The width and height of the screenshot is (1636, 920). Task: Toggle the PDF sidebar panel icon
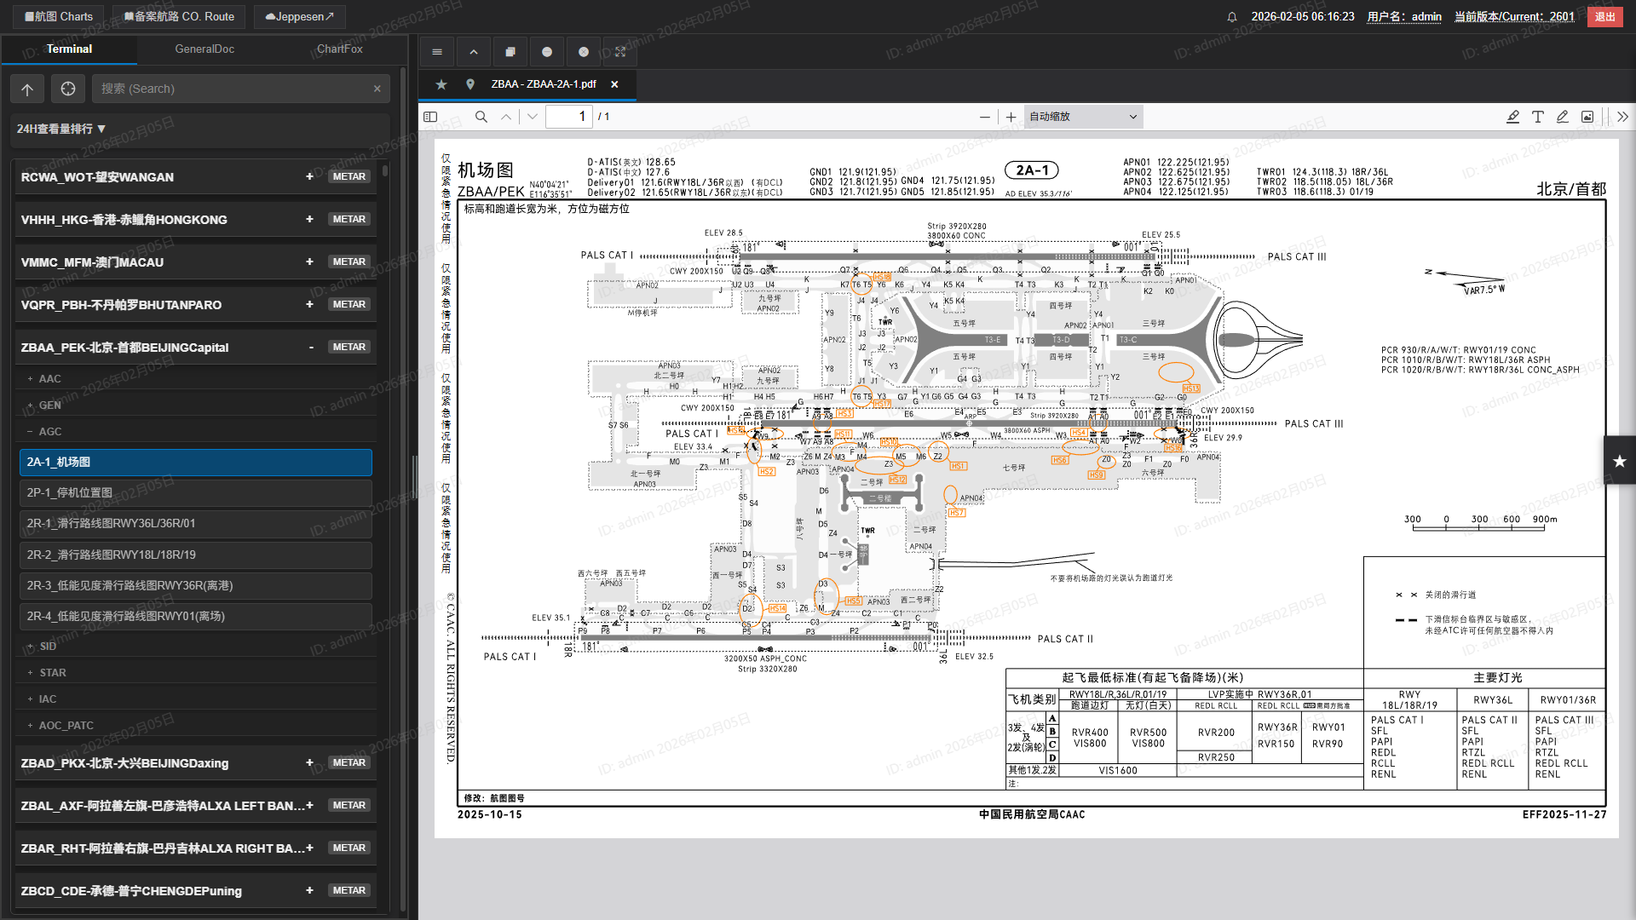click(430, 117)
